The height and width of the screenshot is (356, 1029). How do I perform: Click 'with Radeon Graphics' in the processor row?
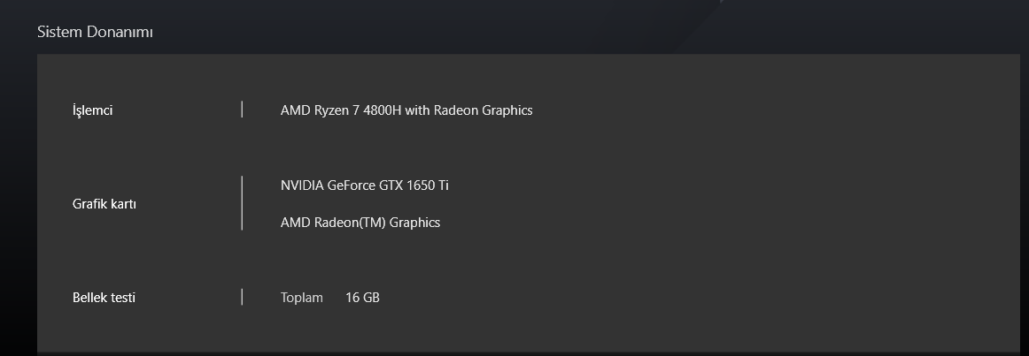tap(468, 110)
